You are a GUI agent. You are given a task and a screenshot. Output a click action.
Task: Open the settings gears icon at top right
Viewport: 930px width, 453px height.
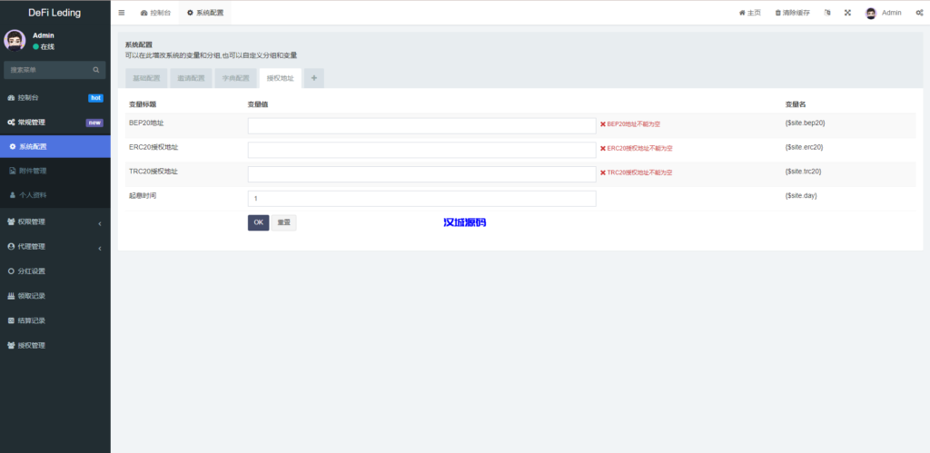pyautogui.click(x=919, y=13)
